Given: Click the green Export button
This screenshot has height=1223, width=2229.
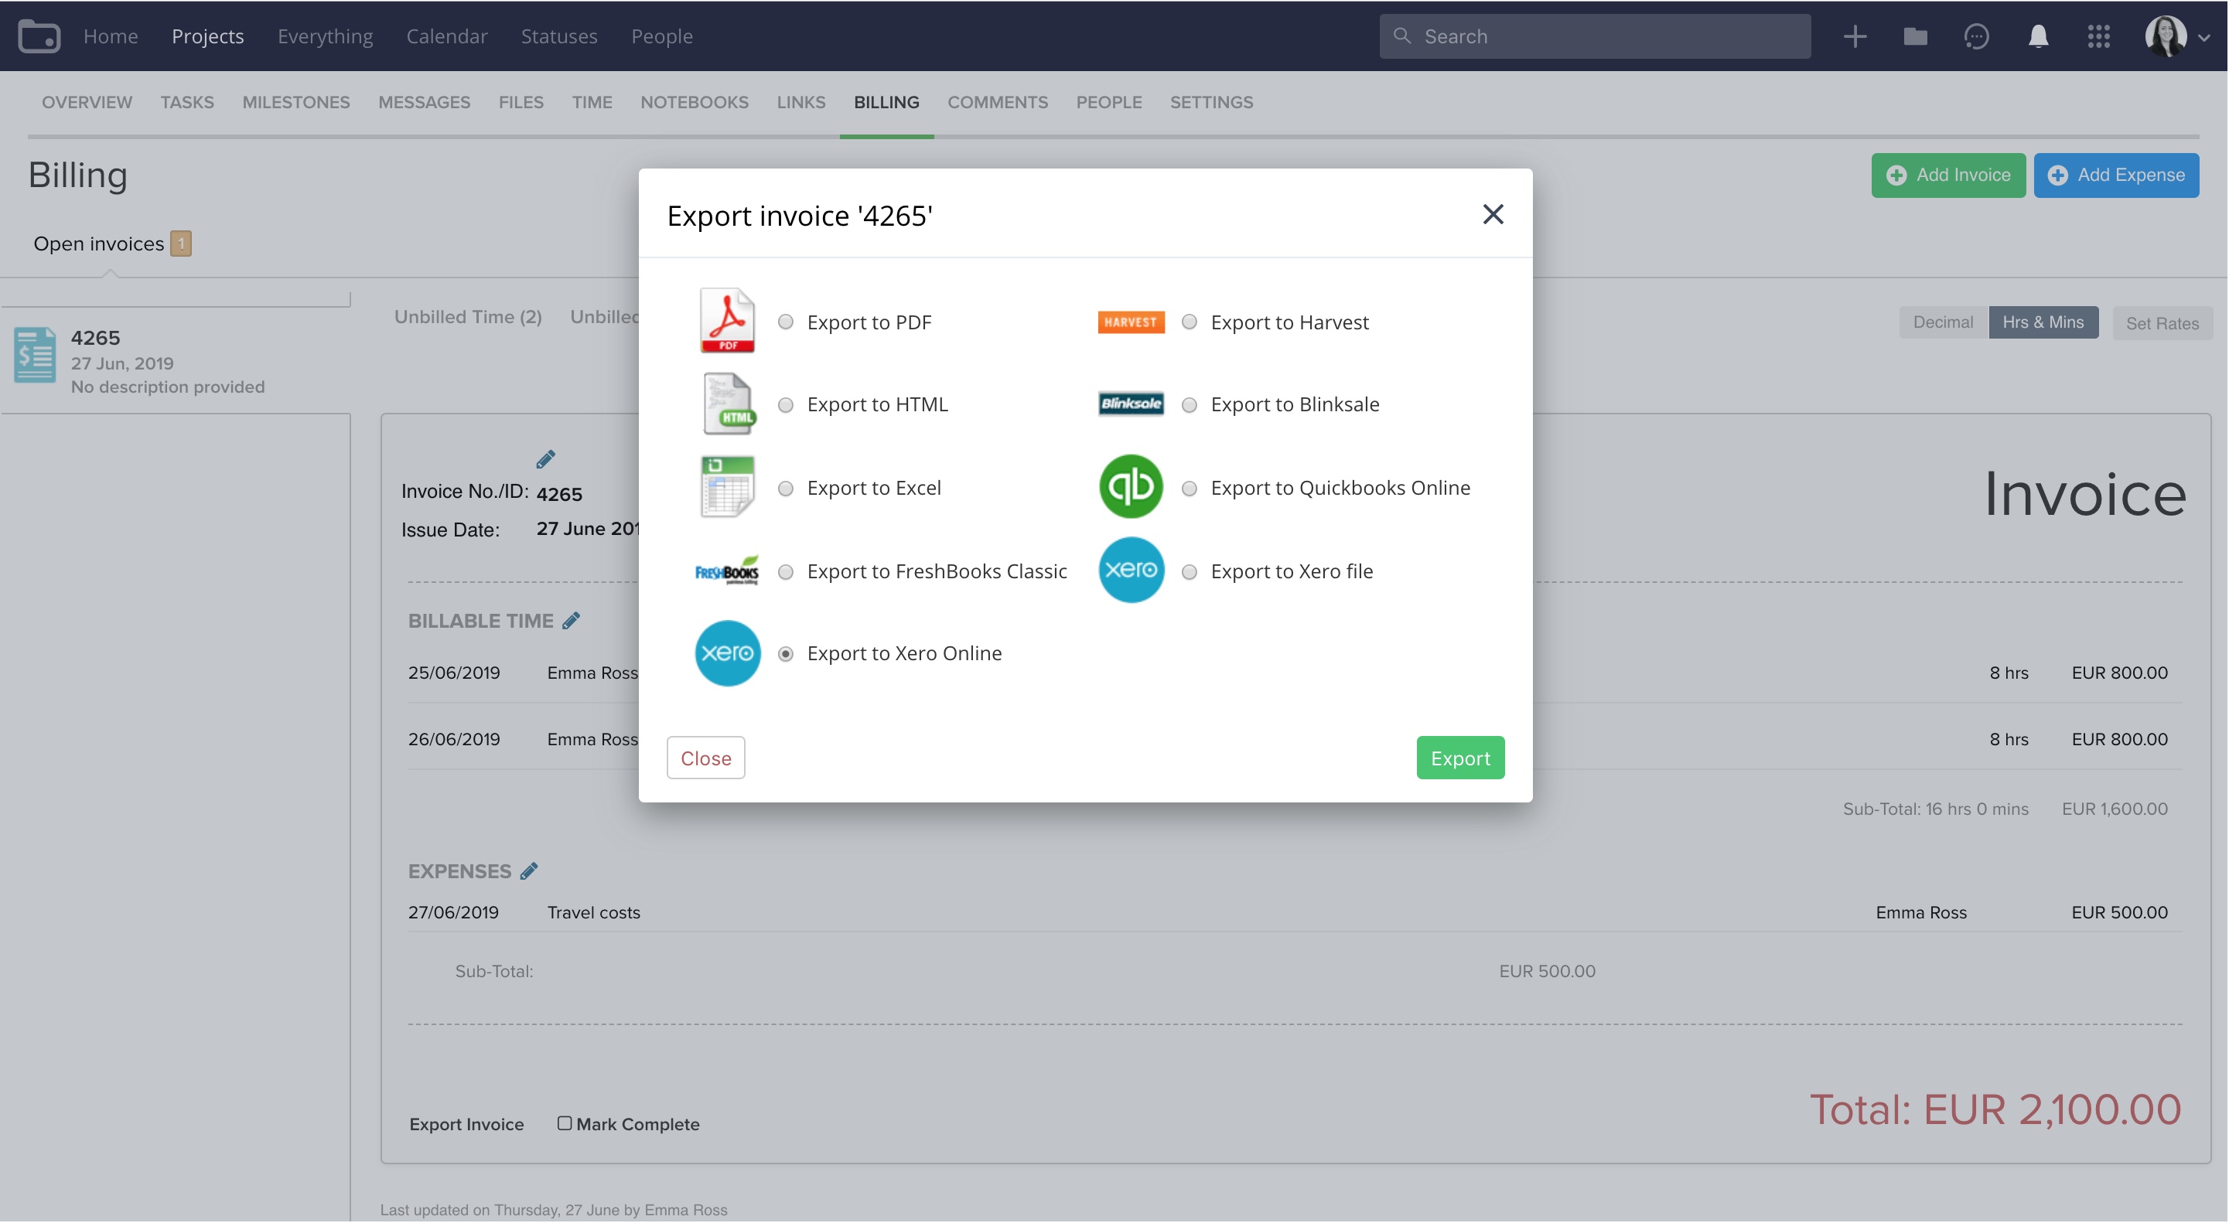Looking at the screenshot, I should click(x=1459, y=758).
